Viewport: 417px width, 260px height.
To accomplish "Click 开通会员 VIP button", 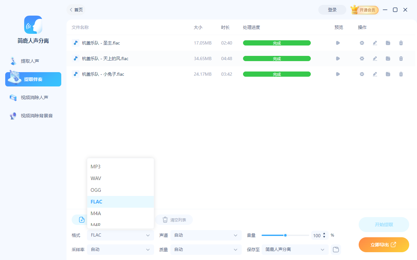I will click(365, 10).
